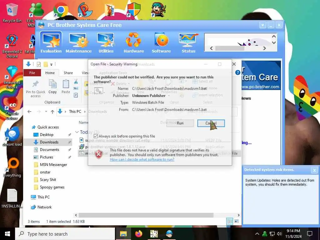This screenshot has height=240, width=320.
Task: Click the Explorer horizontal scrollbar thumb
Action: point(146,215)
